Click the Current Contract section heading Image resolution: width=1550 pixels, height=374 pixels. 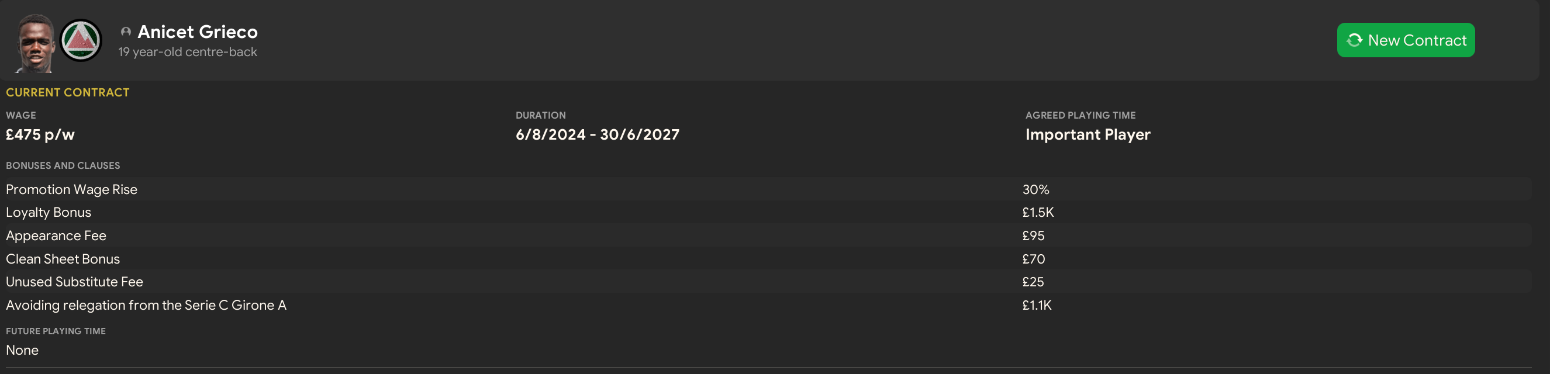point(67,92)
